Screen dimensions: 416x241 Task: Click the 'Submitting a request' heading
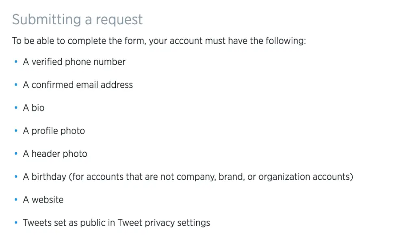coord(77,19)
